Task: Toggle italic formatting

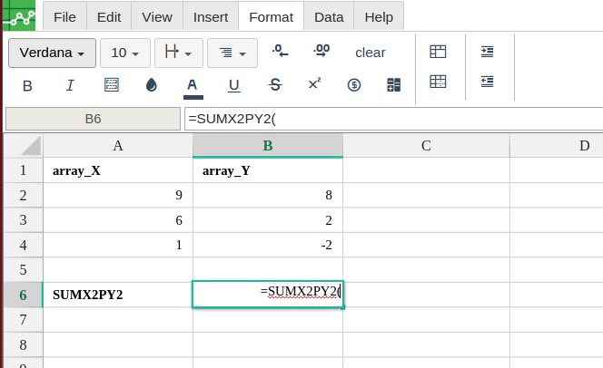Action: (70, 85)
